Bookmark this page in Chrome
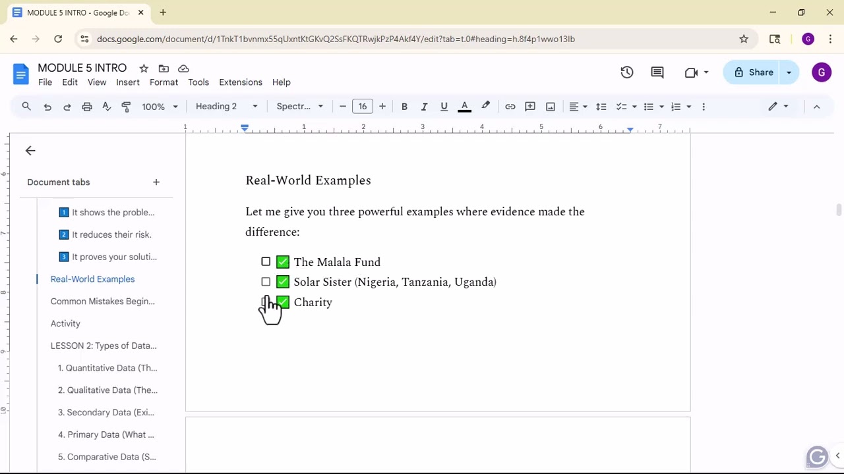Viewport: 844px width, 474px height. 744,39
